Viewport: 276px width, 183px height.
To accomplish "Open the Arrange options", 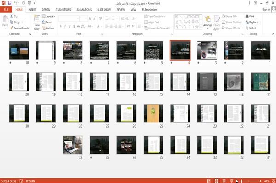I will tap(207, 22).
